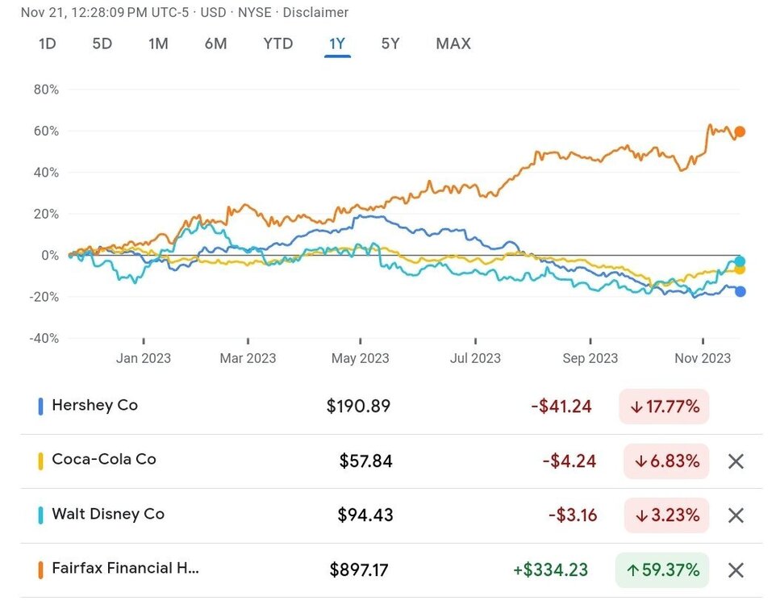Open the Disclaimer link
The height and width of the screenshot is (605, 776).
pos(315,12)
